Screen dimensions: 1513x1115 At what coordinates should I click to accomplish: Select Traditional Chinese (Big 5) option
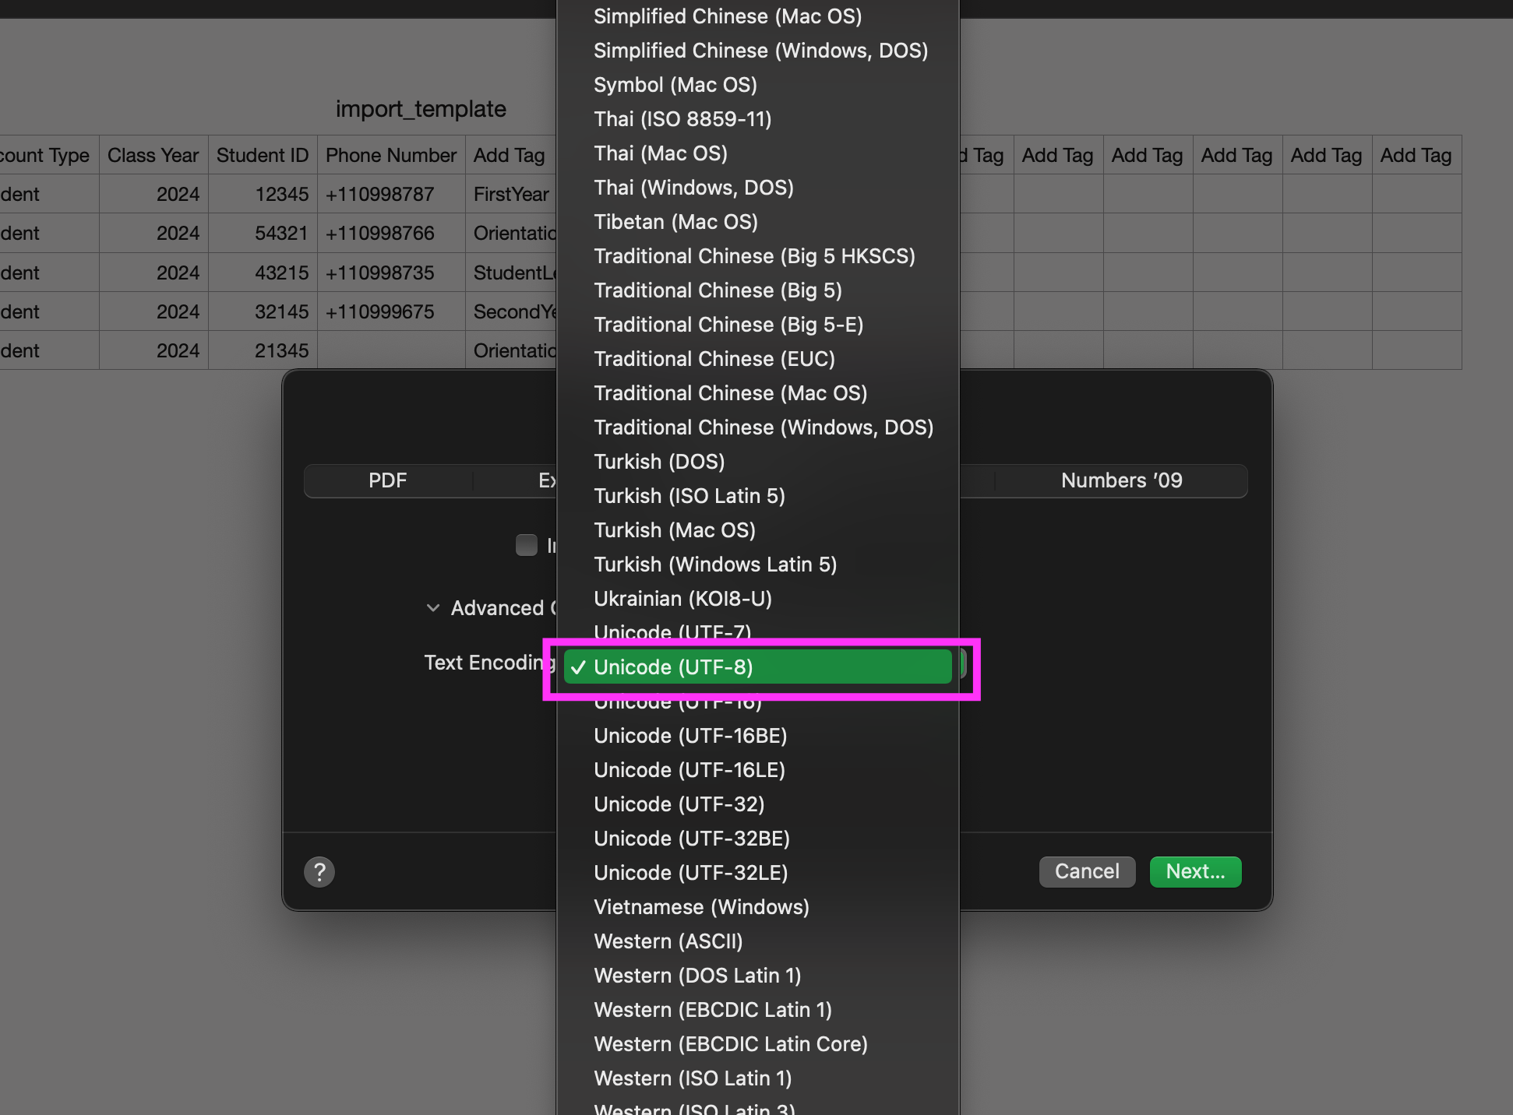coord(718,290)
